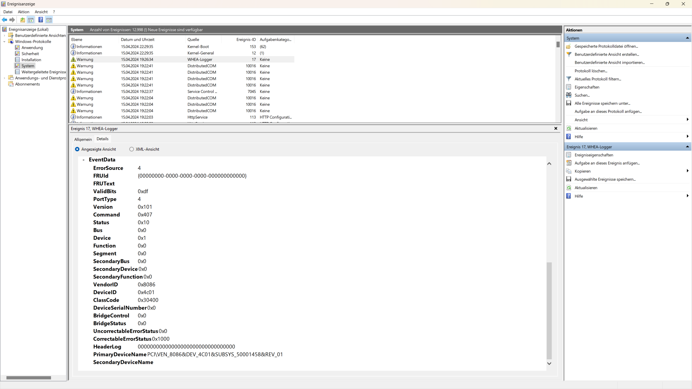Open the Aktion menu
Image resolution: width=692 pixels, height=389 pixels.
tap(24, 12)
